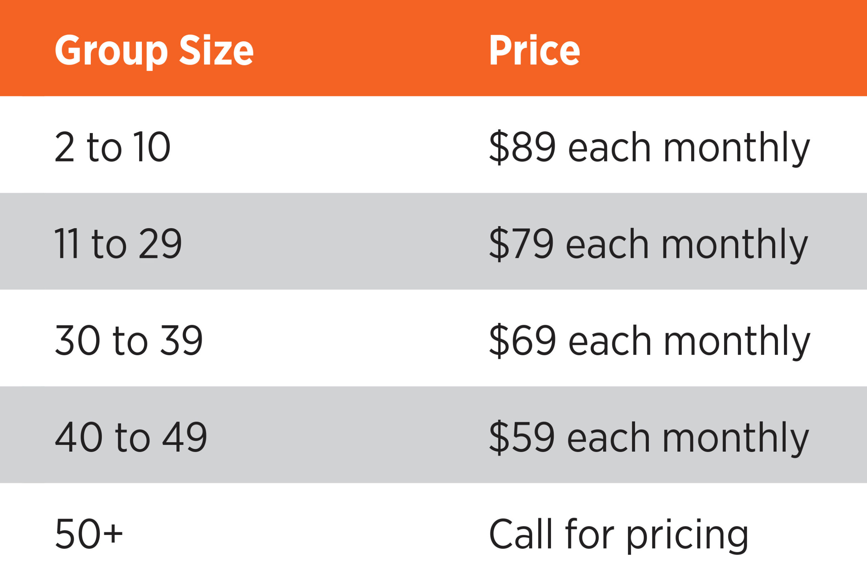Open the "Call for pricing" link

click(618, 534)
